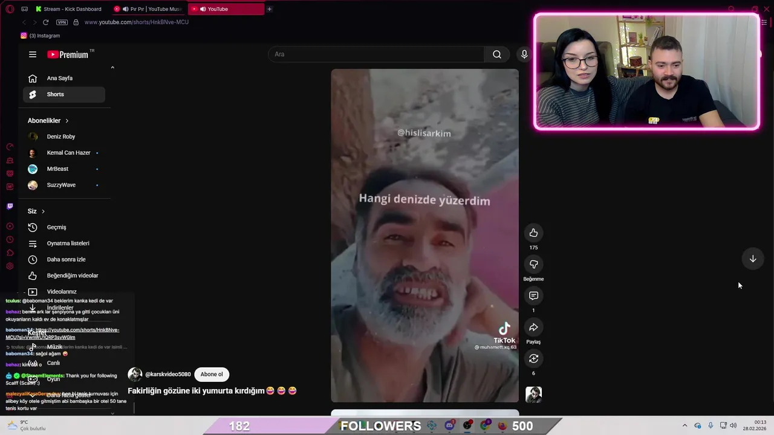Select Shorts in the sidebar
This screenshot has width=774, height=435.
coord(64,94)
